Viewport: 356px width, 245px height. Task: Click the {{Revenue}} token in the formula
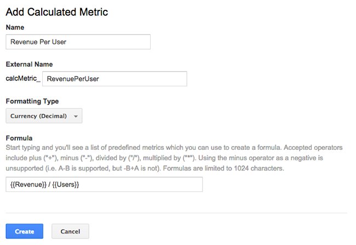[28, 184]
